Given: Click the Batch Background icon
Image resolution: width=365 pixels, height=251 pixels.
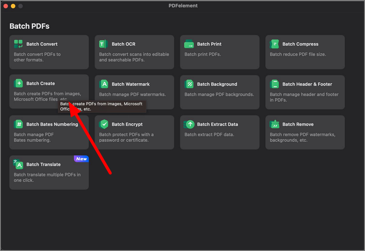Looking at the screenshot, I should (x=189, y=84).
